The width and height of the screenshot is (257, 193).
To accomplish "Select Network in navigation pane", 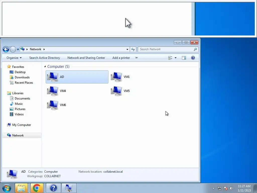I will click(x=22, y=135).
